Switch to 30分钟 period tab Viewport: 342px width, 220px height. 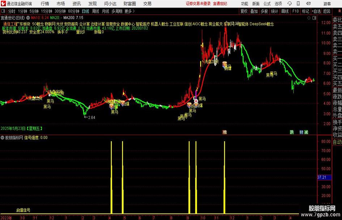(60, 11)
